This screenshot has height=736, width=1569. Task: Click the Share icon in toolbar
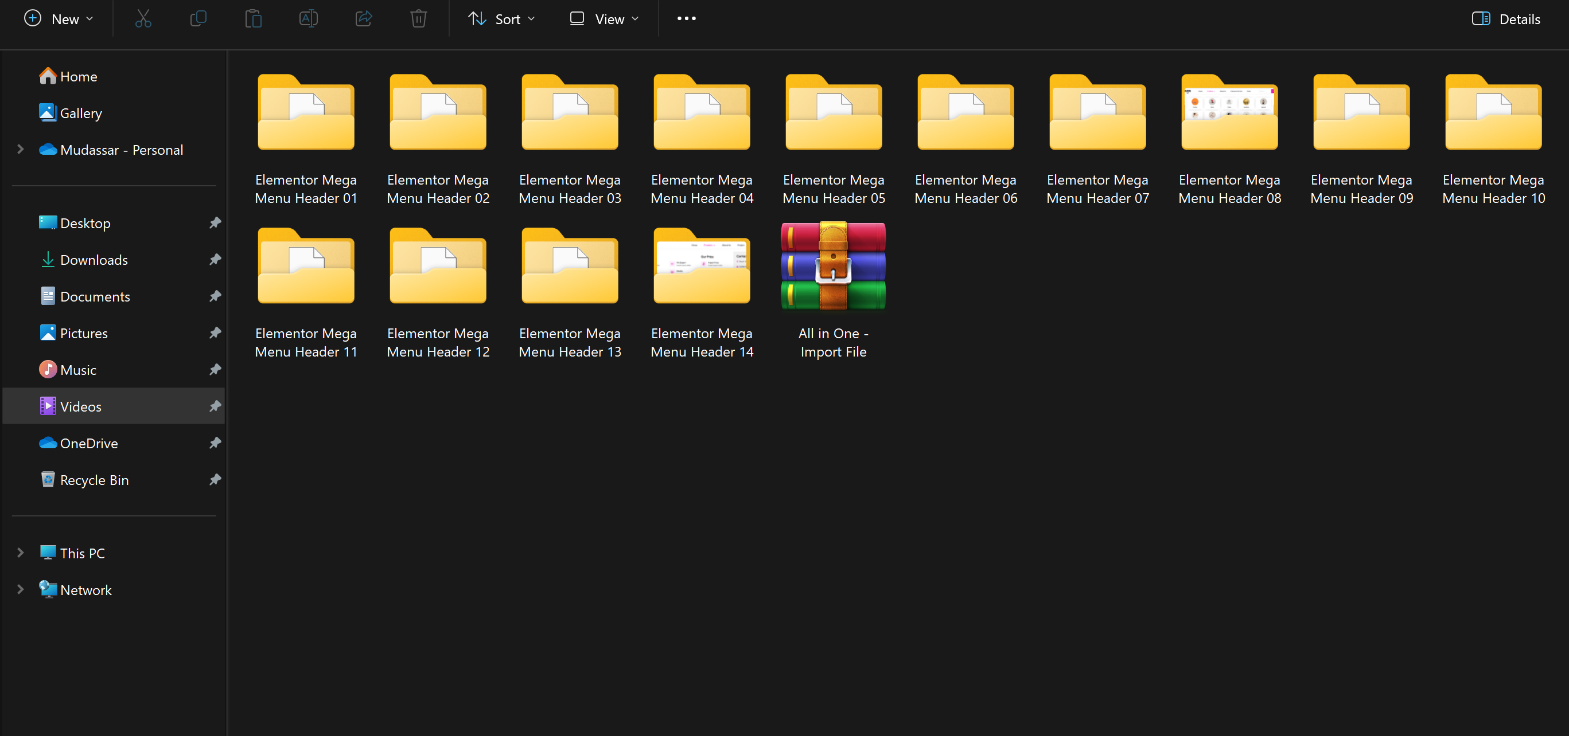click(364, 19)
